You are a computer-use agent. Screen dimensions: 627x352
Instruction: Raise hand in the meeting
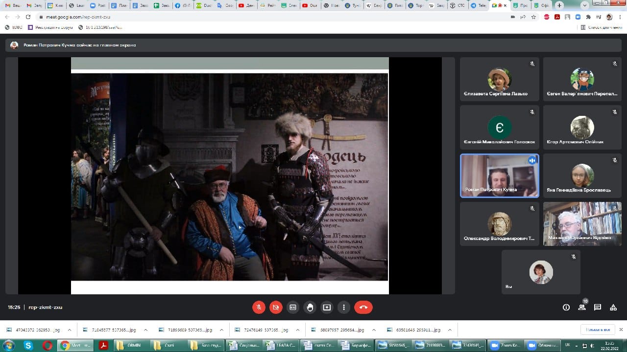coord(310,308)
